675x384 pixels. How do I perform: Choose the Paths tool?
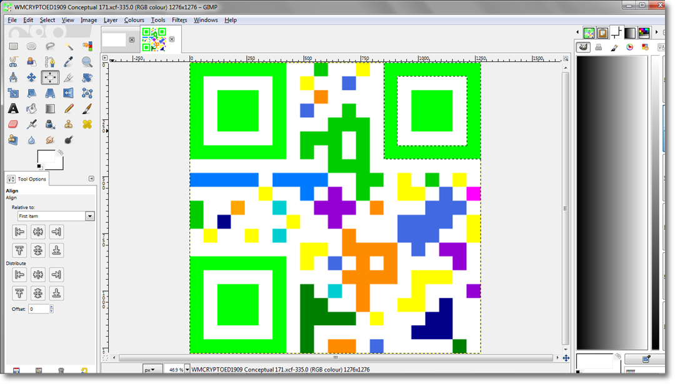tap(50, 62)
